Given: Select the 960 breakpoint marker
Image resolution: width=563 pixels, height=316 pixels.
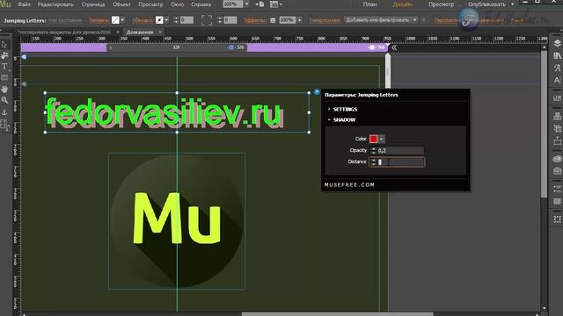Looking at the screenshot, I should [x=377, y=47].
